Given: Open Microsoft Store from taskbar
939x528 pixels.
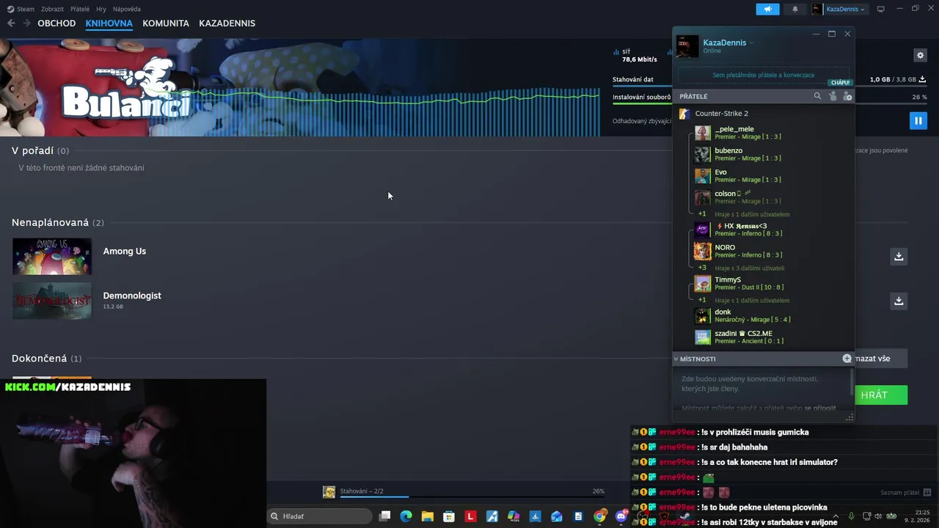Looking at the screenshot, I should coord(449,516).
